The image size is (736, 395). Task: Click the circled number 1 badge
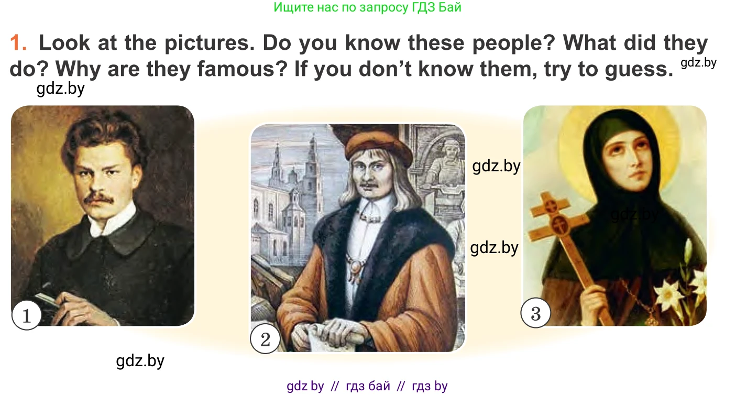pyautogui.click(x=26, y=315)
